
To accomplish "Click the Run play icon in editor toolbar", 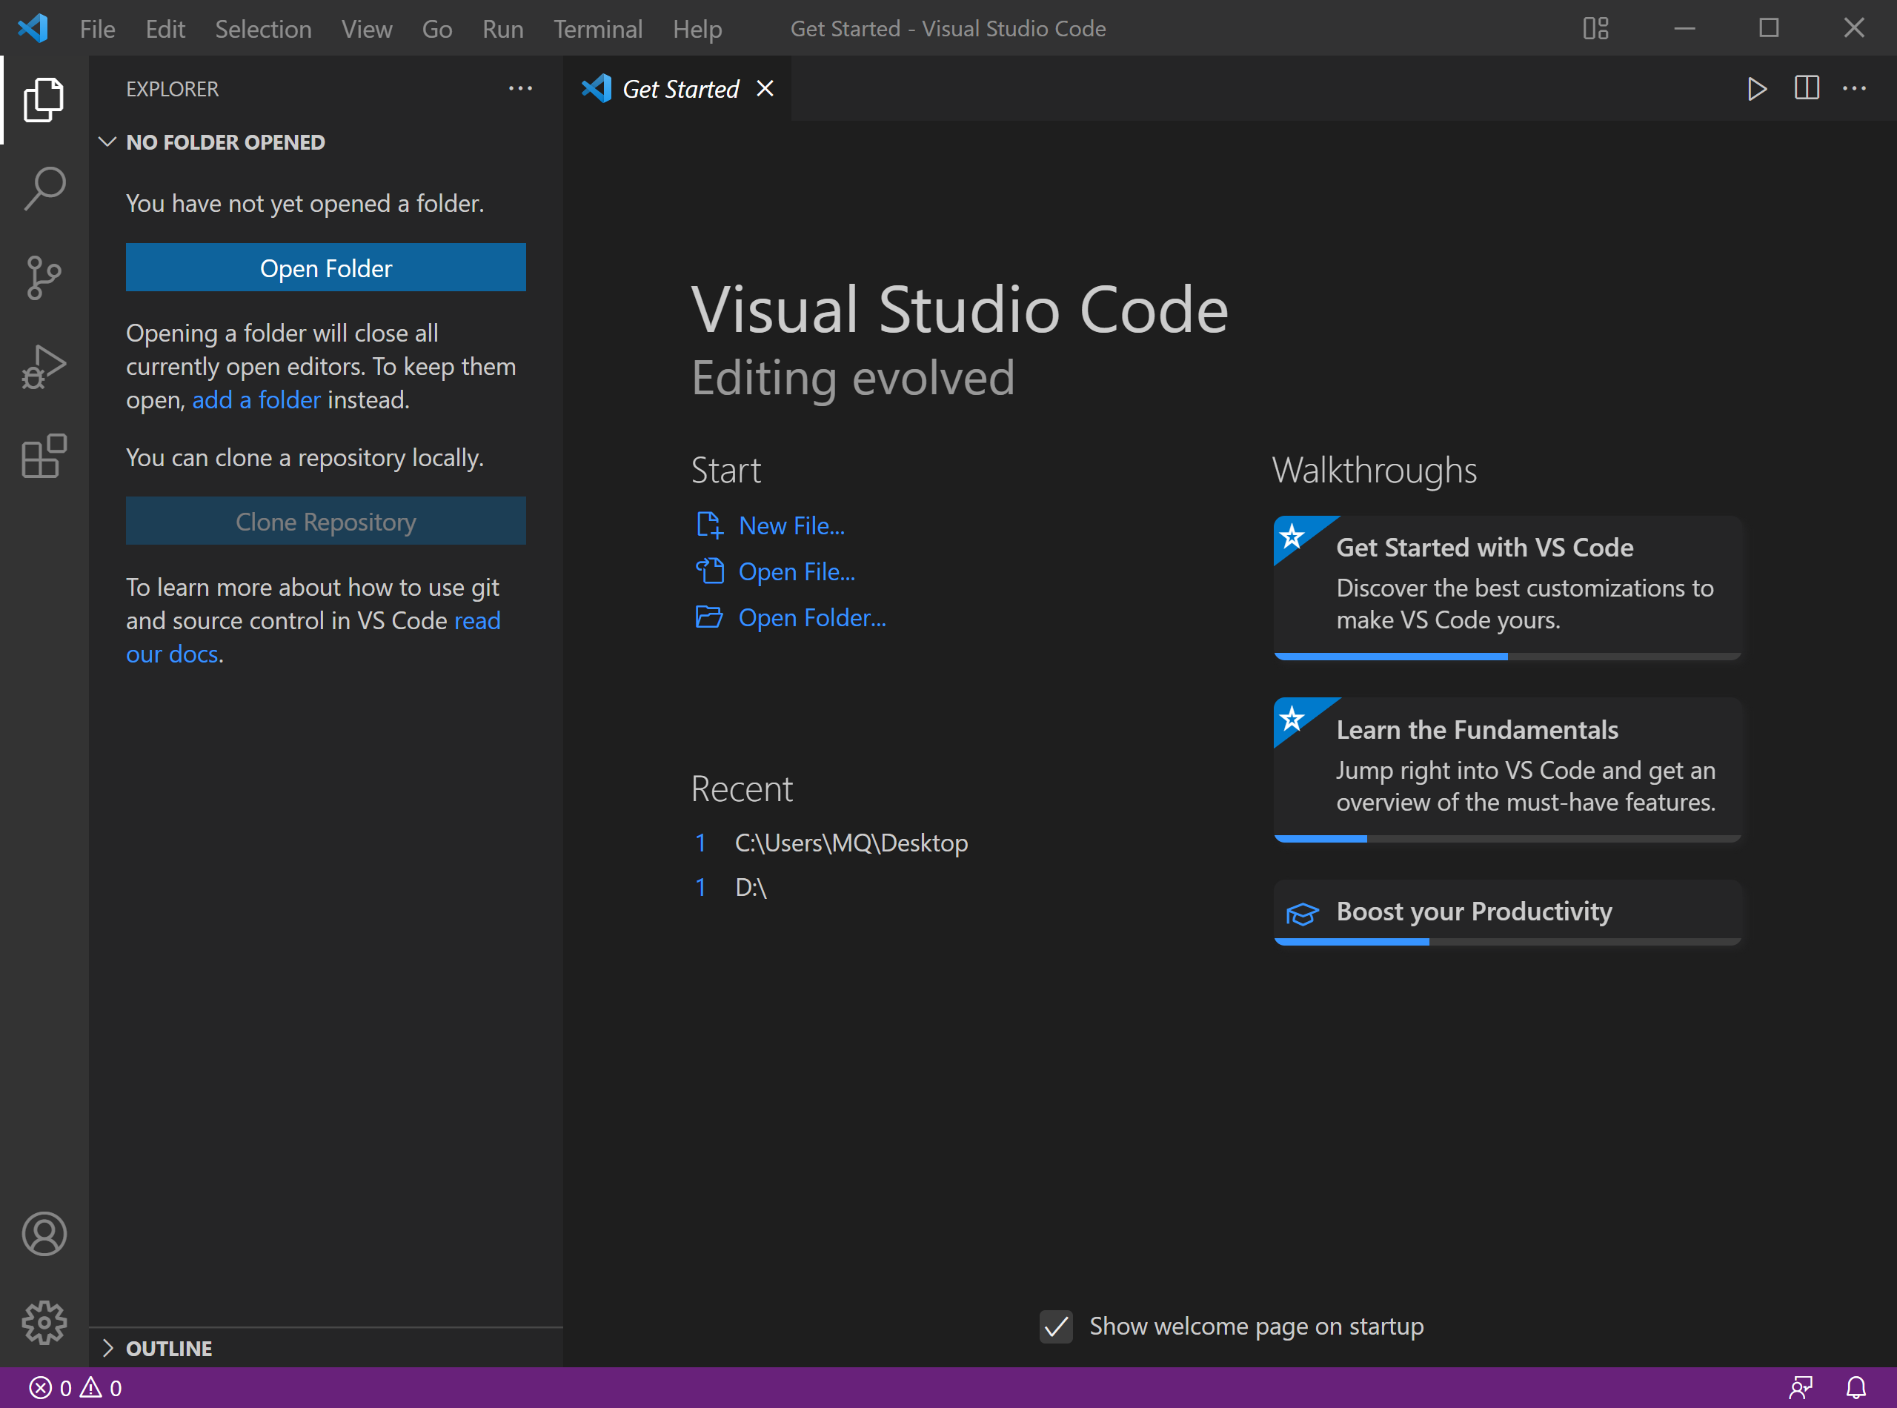I will (1756, 89).
